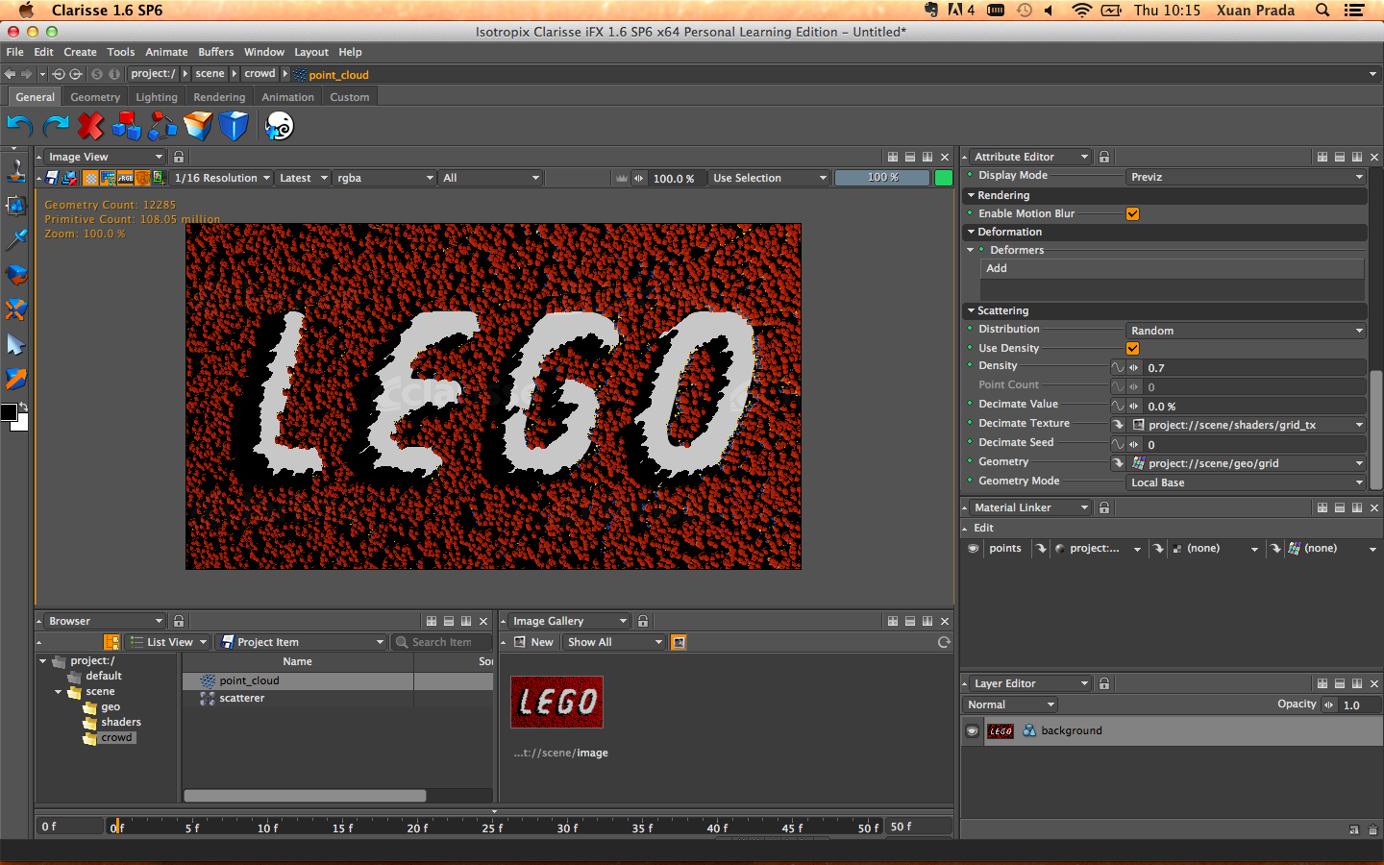Viewport: 1384px width, 865px height.
Task: Open the 1/16 Resolution dropdown
Action: 222,178
